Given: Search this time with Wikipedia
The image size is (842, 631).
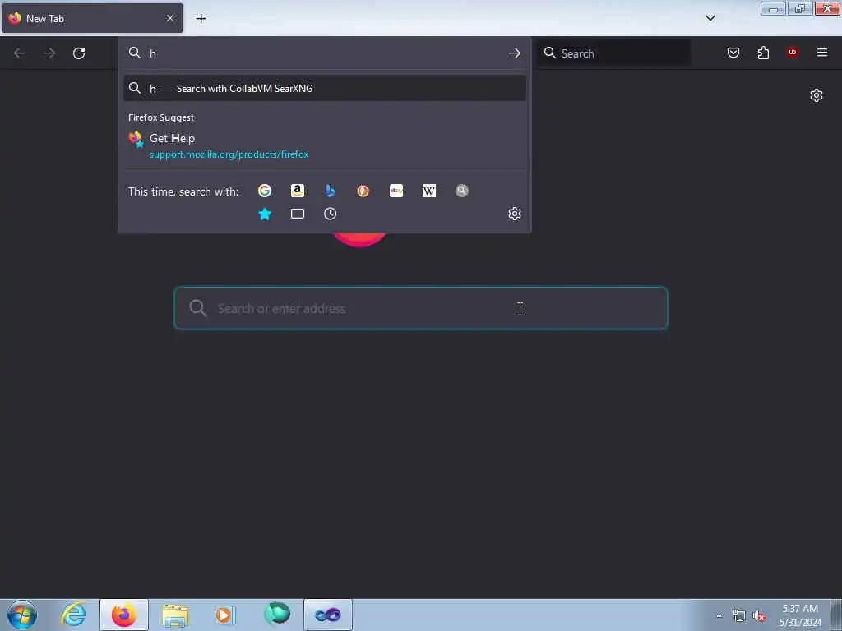Looking at the screenshot, I should [x=429, y=191].
